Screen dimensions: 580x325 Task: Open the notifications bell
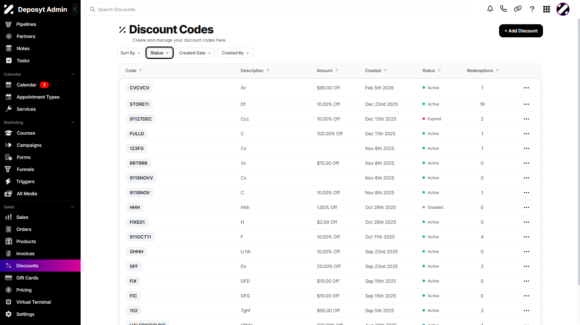(490, 9)
